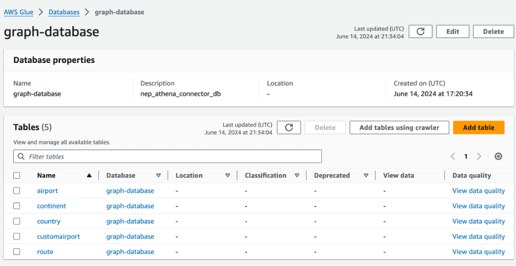Focus the Filter tables input
The height and width of the screenshot is (266, 516).
[168, 157]
